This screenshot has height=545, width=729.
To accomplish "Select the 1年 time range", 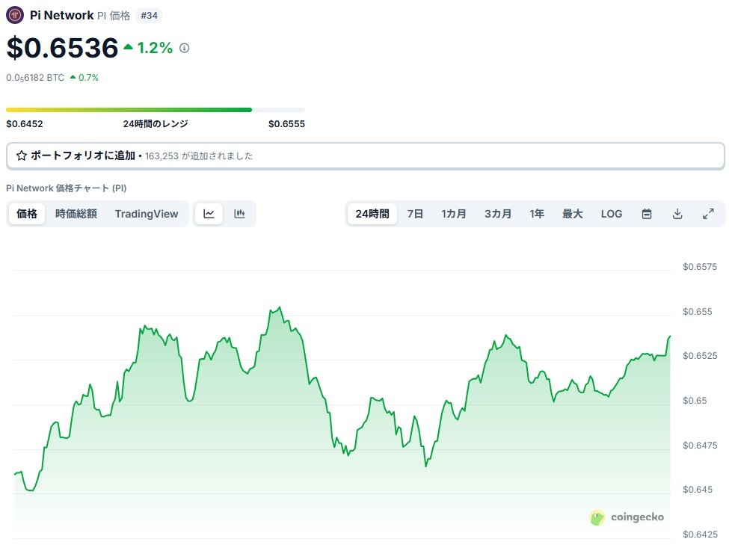I will (x=537, y=214).
